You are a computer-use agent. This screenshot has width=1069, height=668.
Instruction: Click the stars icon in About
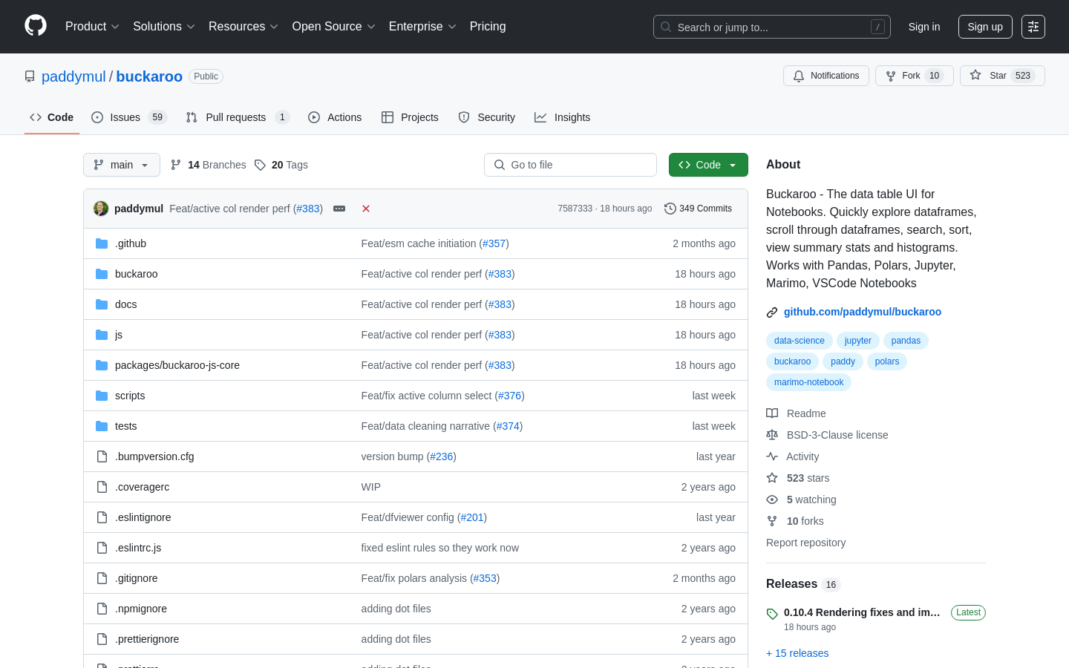click(x=772, y=478)
